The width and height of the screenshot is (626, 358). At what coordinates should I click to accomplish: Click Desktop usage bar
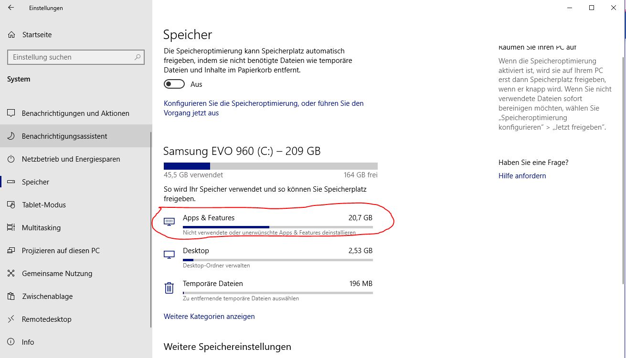278,260
